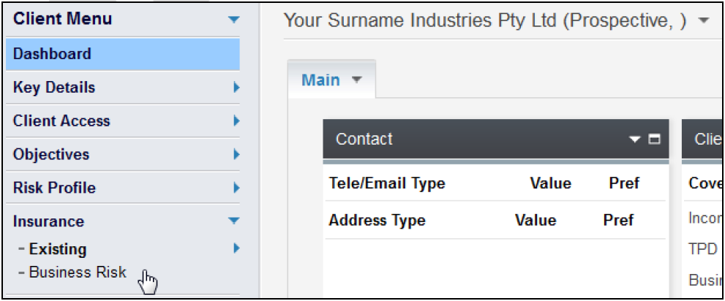Expand the Risk Profile submenu arrow

pos(236,188)
